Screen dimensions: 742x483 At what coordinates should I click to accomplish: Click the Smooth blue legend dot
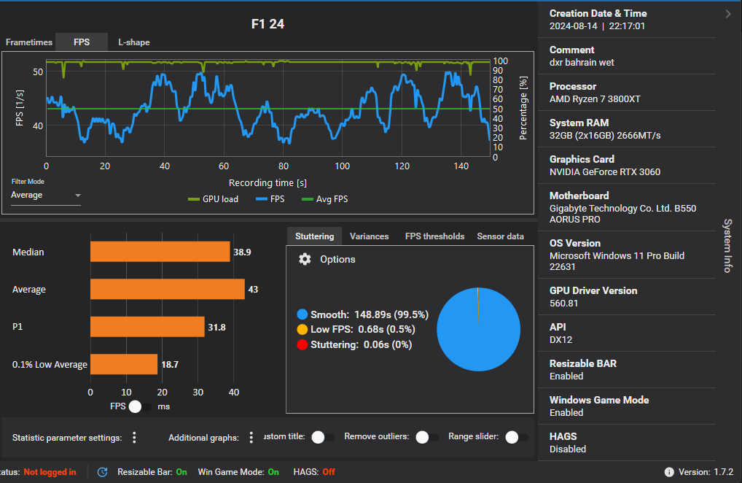[x=302, y=314]
